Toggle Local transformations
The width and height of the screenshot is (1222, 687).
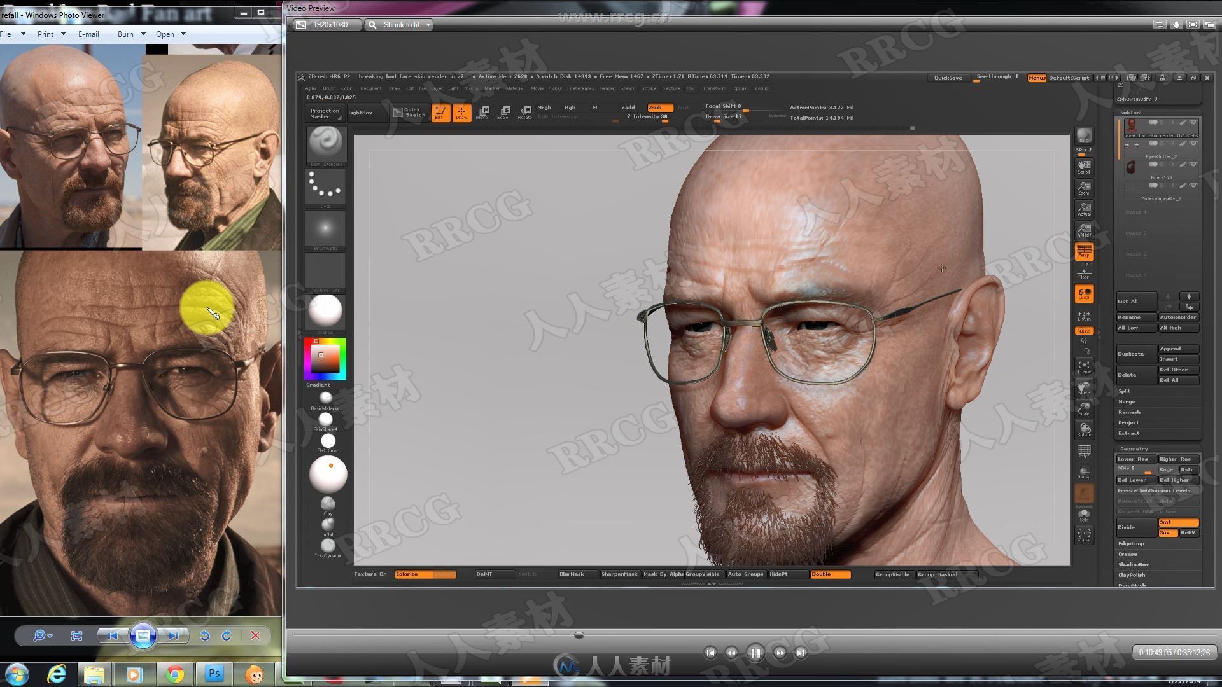click(1084, 293)
